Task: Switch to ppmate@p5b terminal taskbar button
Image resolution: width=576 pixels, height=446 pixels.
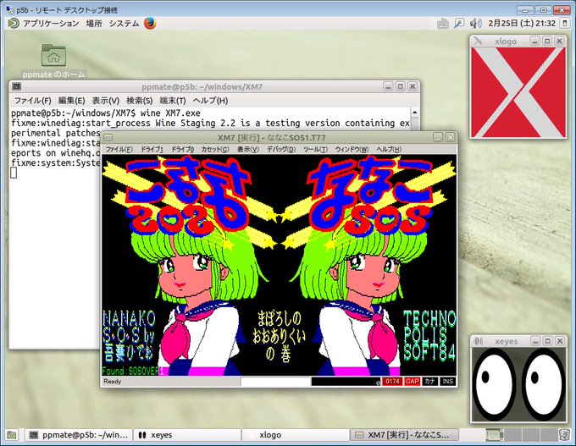Action: pos(79,435)
